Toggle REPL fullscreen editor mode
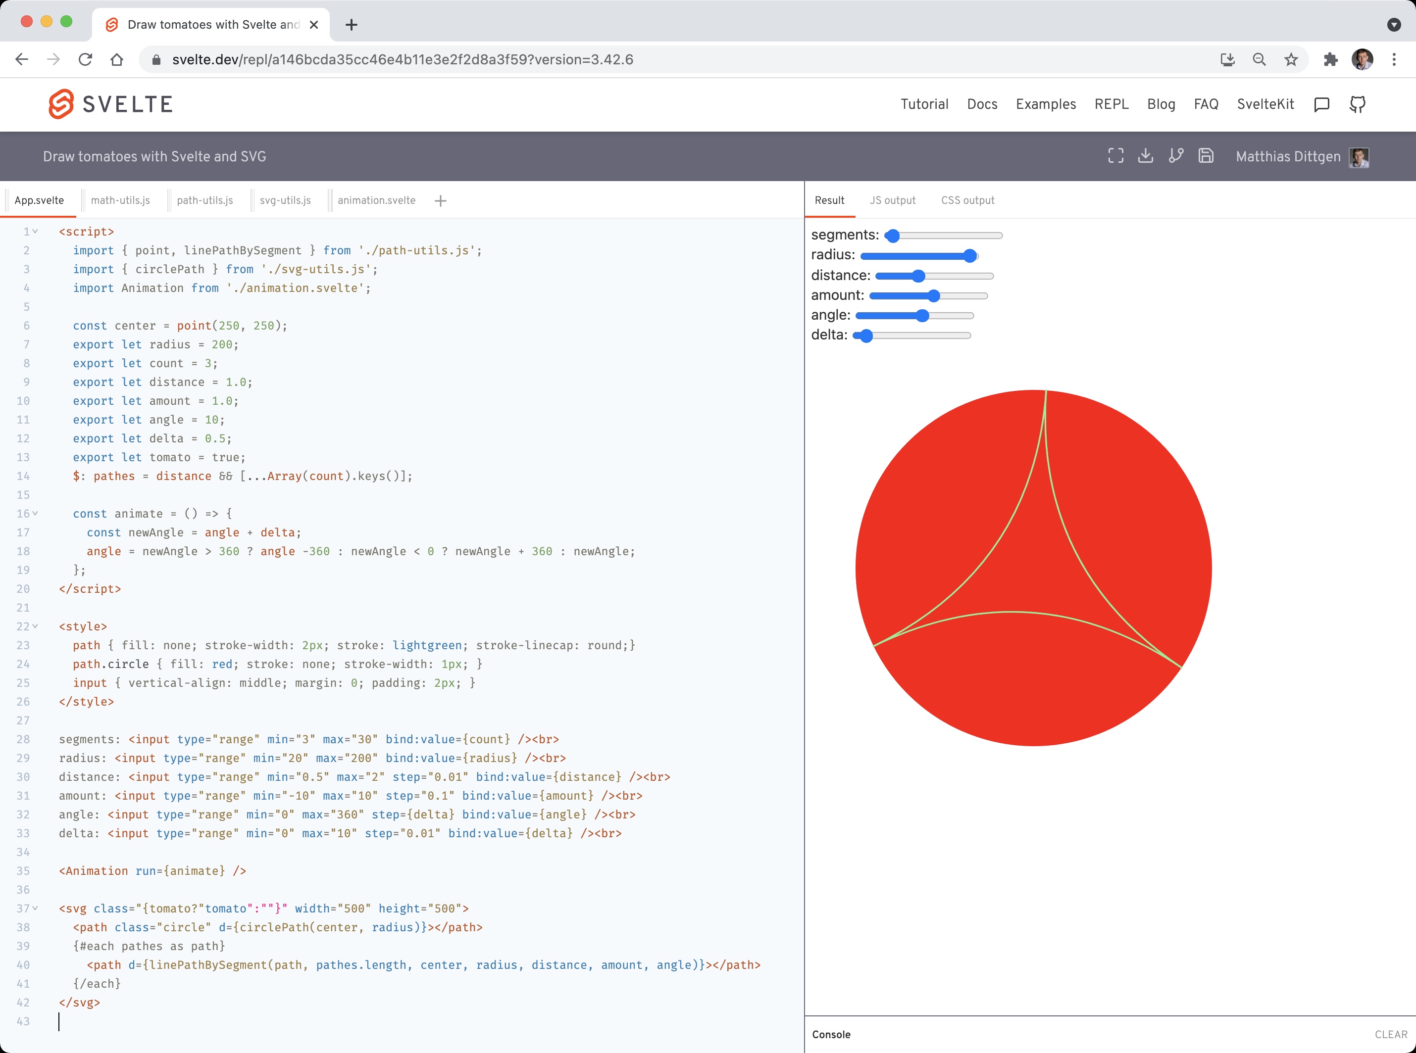Image resolution: width=1416 pixels, height=1053 pixels. pos(1115,156)
